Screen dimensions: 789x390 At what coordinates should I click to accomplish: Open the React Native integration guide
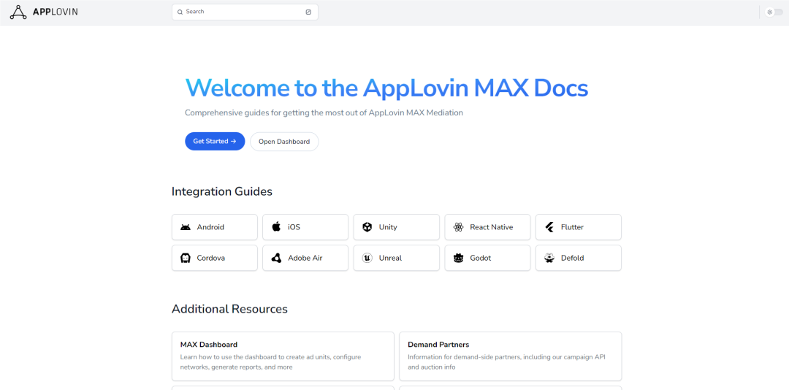(487, 227)
